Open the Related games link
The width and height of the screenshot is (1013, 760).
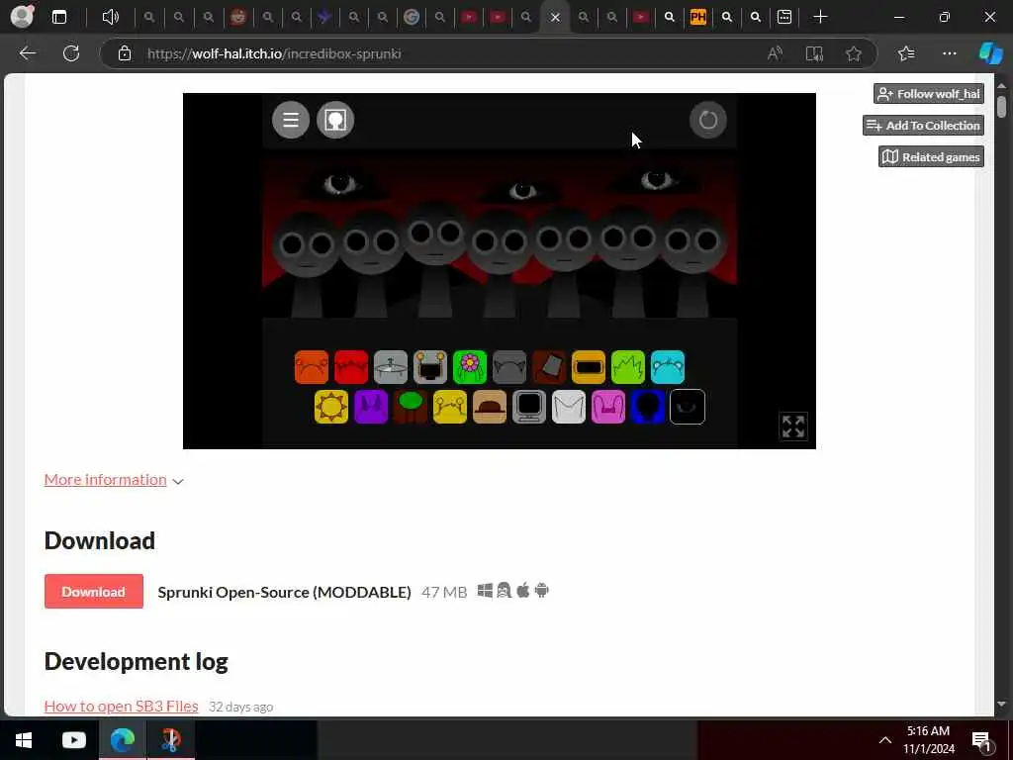[x=931, y=157]
